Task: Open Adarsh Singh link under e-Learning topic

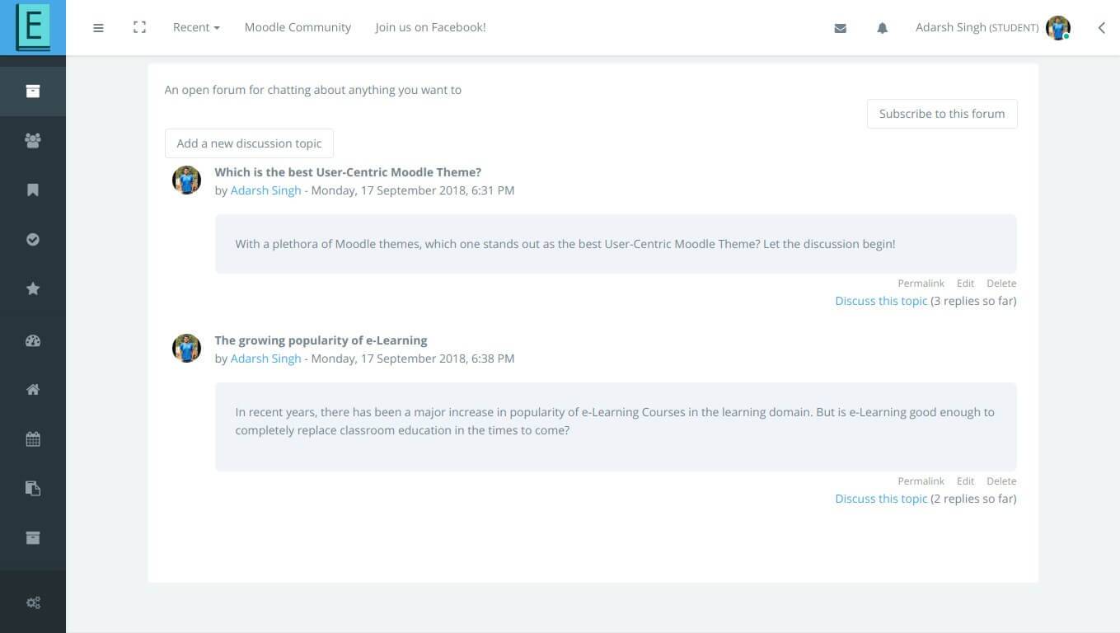Action: [265, 359]
